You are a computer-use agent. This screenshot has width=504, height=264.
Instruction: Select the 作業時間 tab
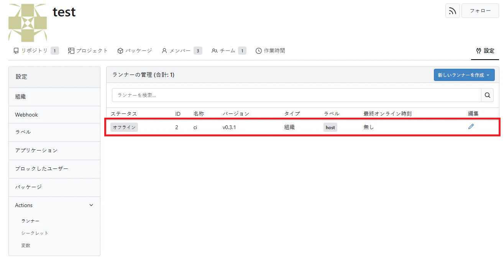[x=270, y=51]
